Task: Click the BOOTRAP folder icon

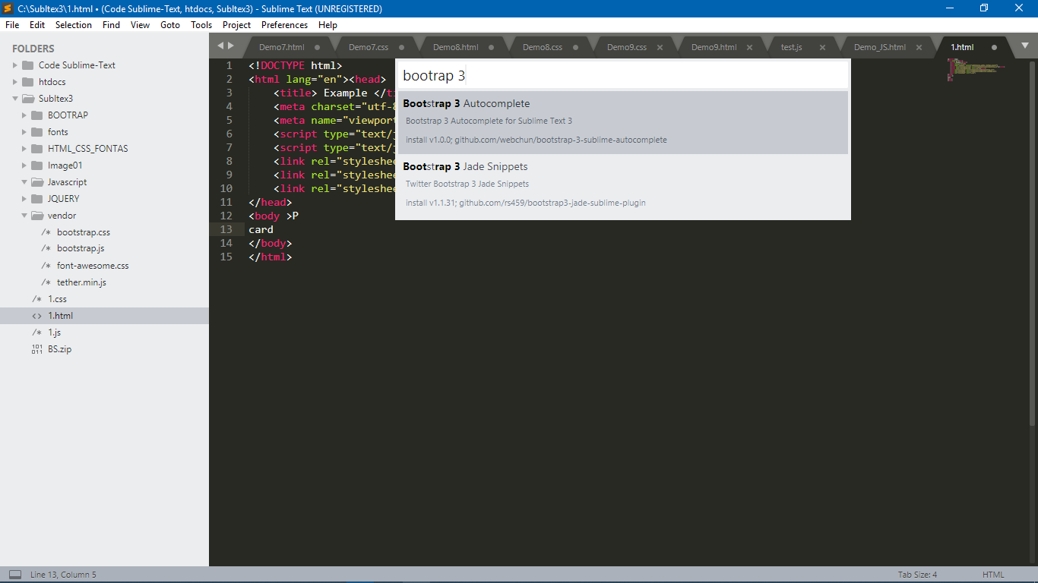Action: click(36, 115)
